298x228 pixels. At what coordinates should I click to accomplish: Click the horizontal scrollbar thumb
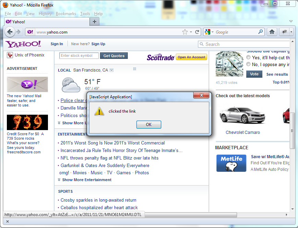point(191,215)
